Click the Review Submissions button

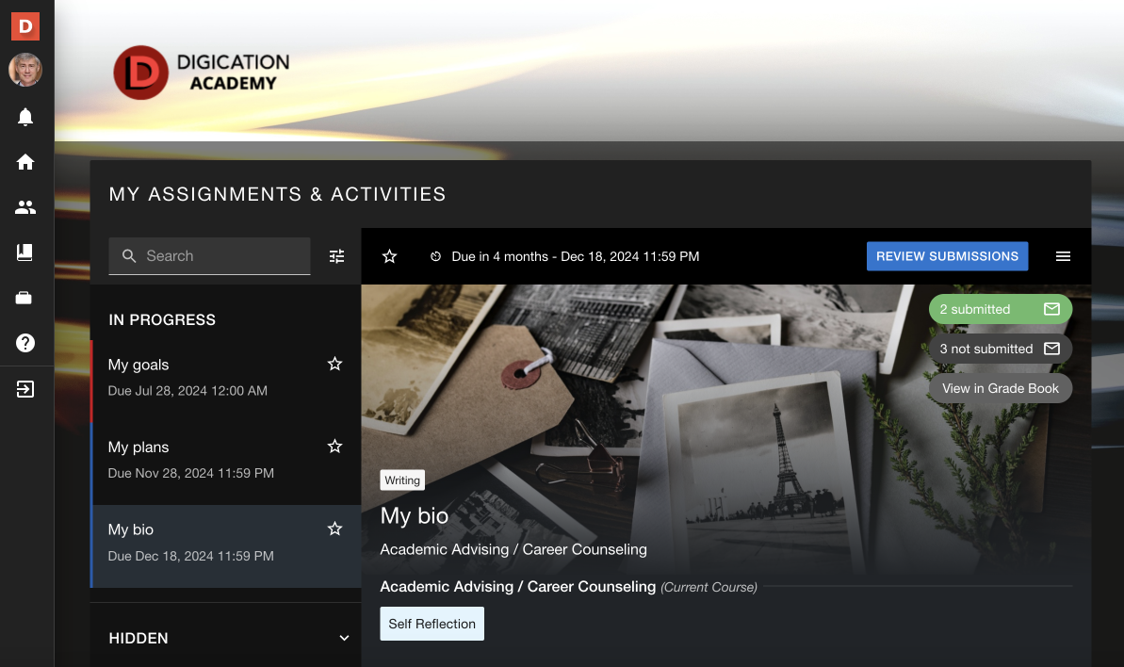tap(947, 256)
